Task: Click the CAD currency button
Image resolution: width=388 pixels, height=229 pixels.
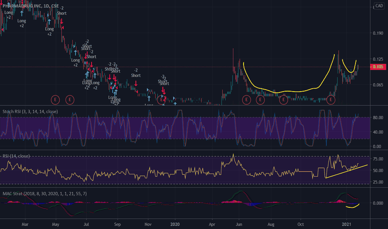Action: (379, 6)
